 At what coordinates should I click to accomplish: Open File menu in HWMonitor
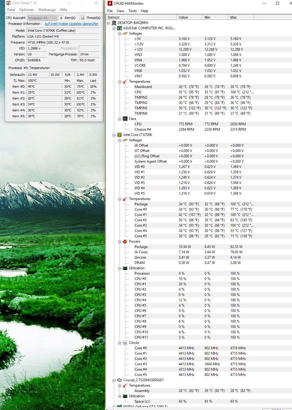[x=110, y=11]
